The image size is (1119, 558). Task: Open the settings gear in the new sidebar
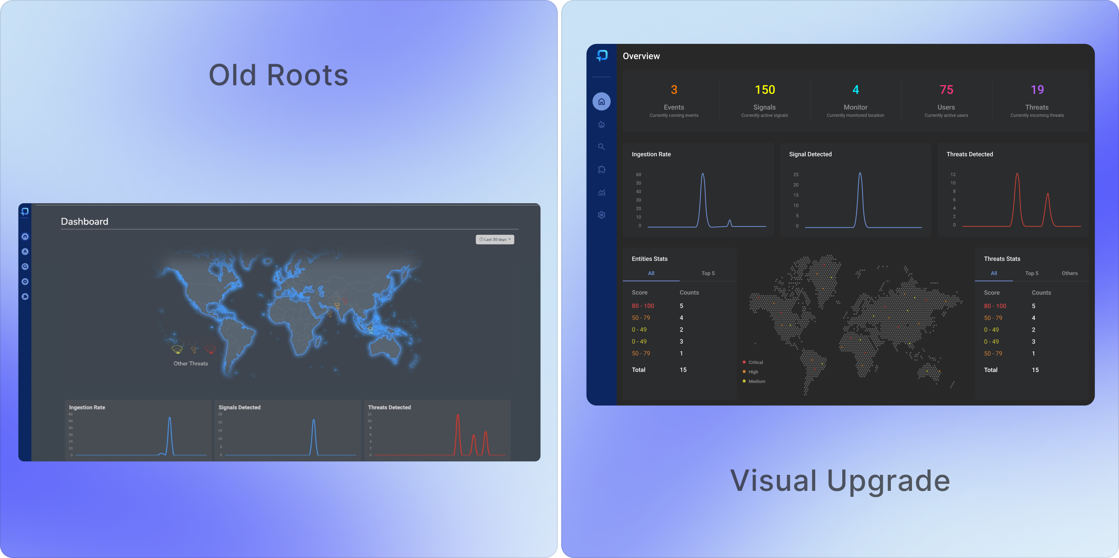[x=601, y=215]
